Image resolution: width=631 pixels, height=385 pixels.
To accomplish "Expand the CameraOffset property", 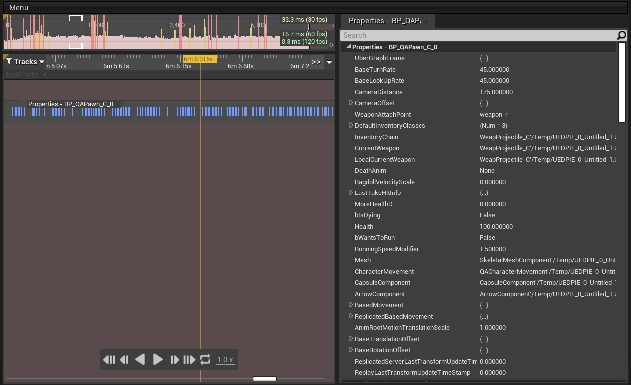I will point(351,103).
